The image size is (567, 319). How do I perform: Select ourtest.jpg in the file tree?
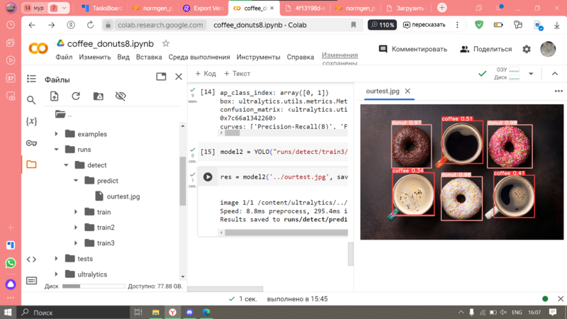[123, 196]
